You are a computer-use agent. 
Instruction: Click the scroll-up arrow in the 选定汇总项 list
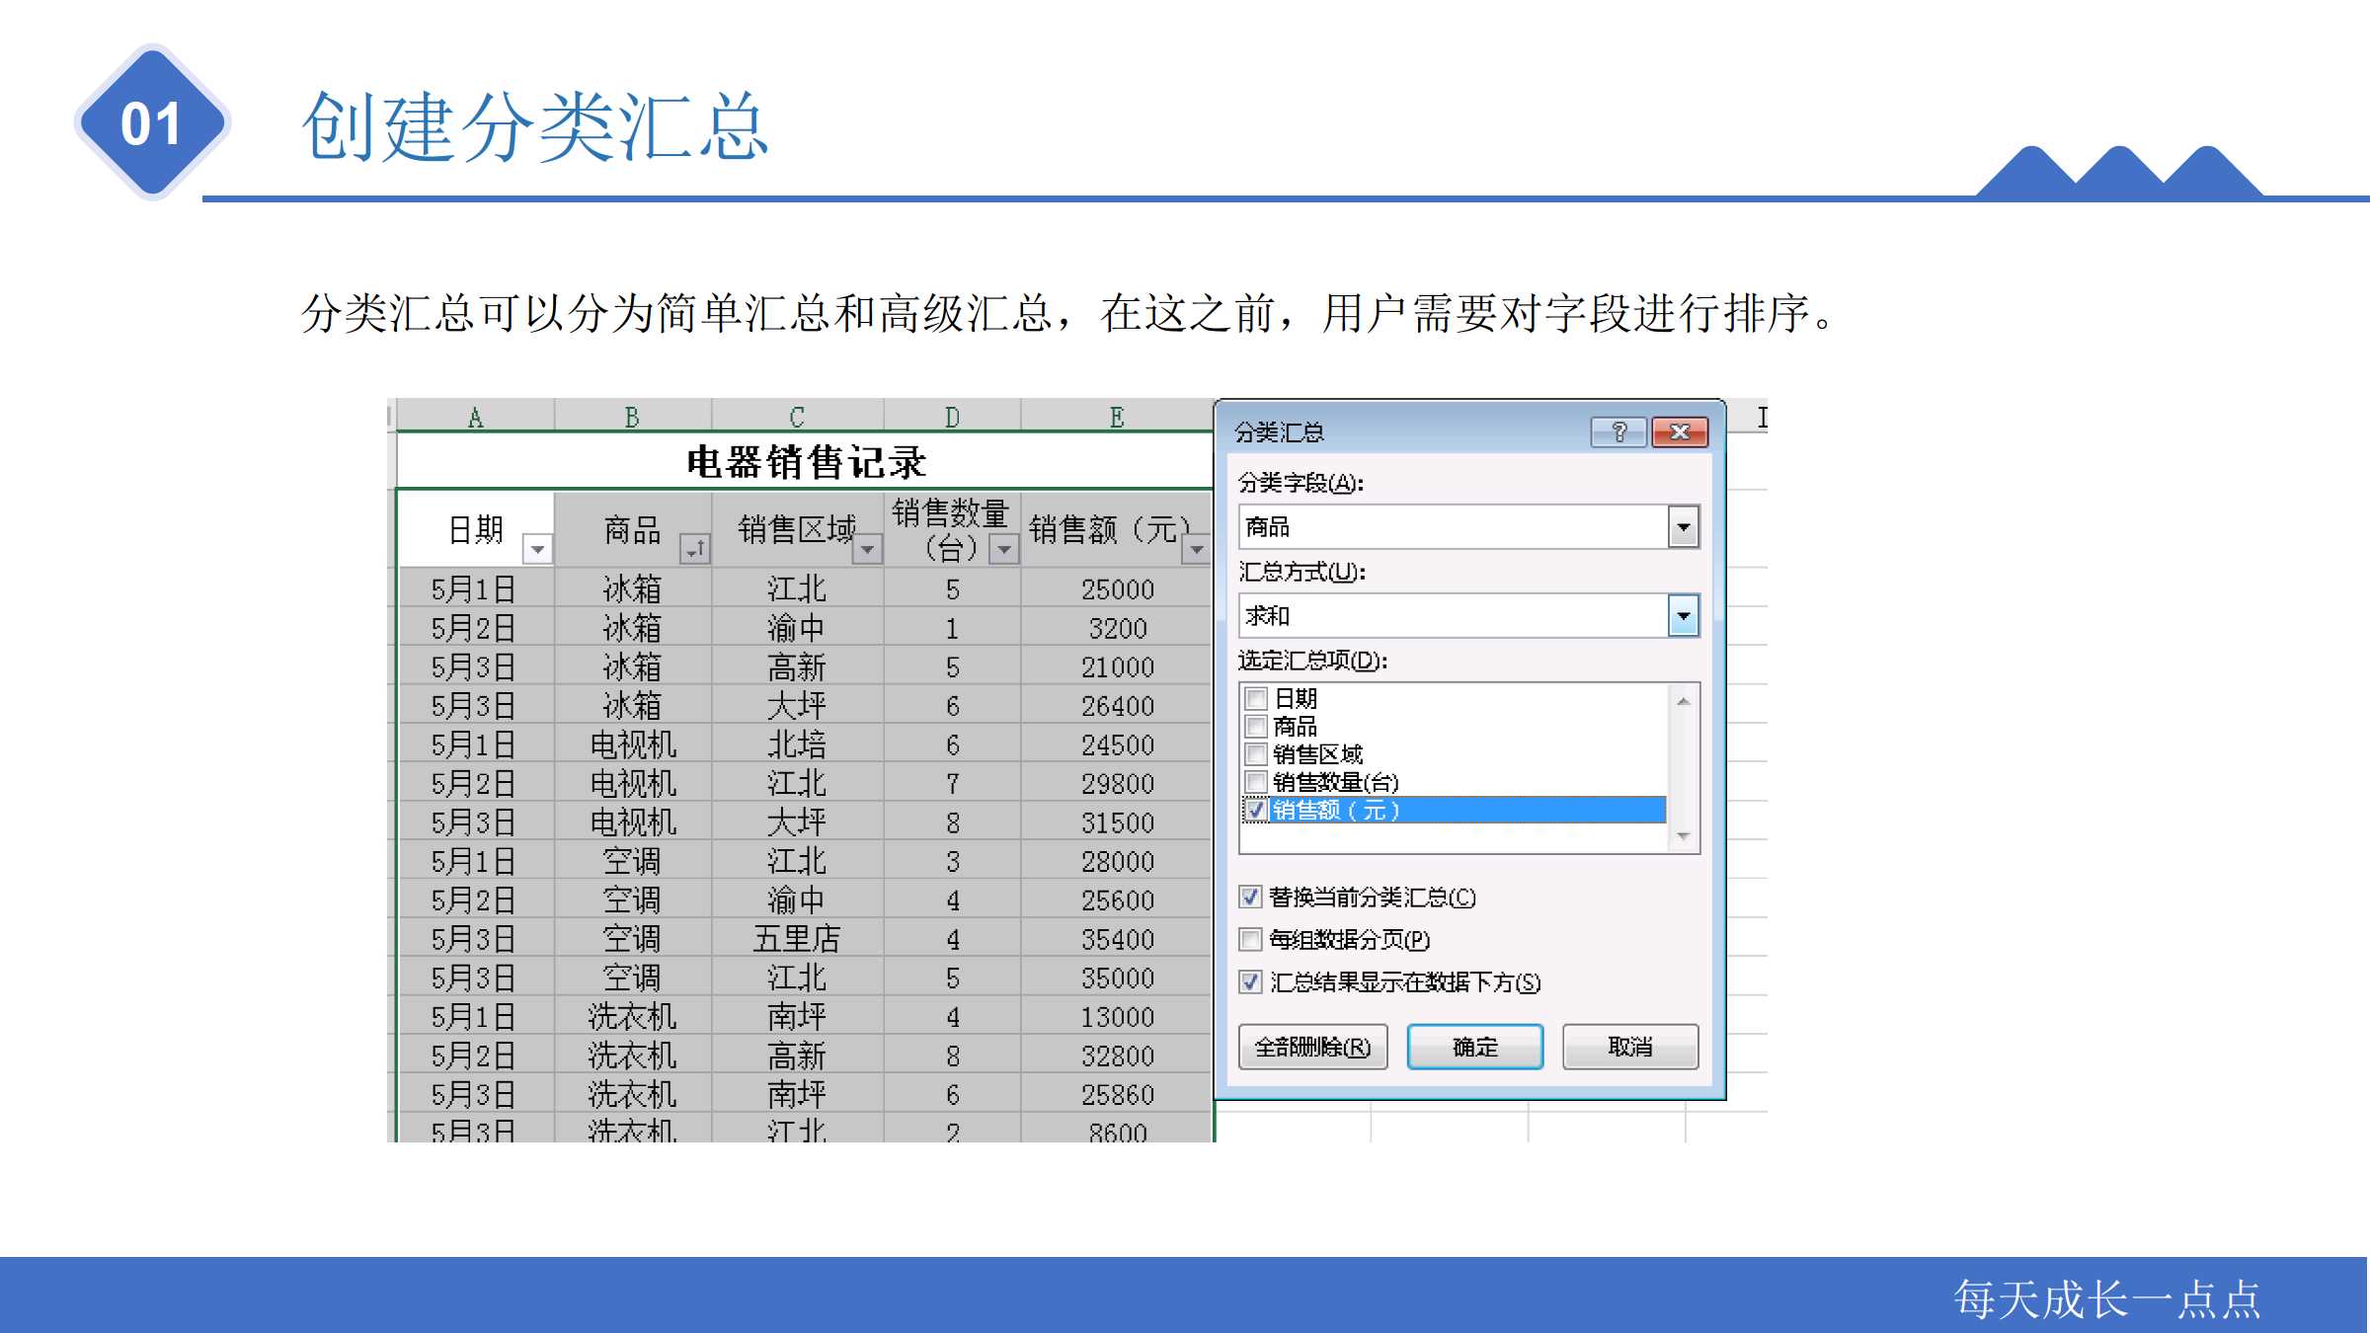coord(1684,701)
